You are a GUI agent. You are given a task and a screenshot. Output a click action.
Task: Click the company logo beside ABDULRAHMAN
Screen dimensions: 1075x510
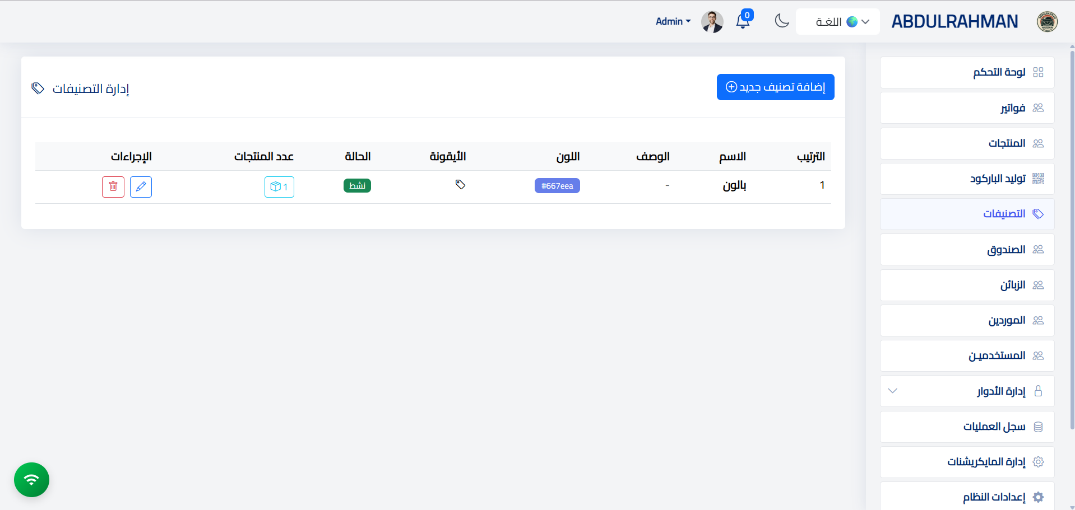tap(1046, 22)
